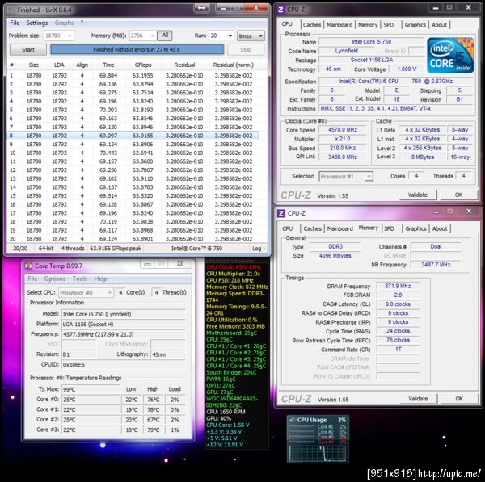Open the File menu in LinX
This screenshot has height=482, width=485.
point(15,23)
